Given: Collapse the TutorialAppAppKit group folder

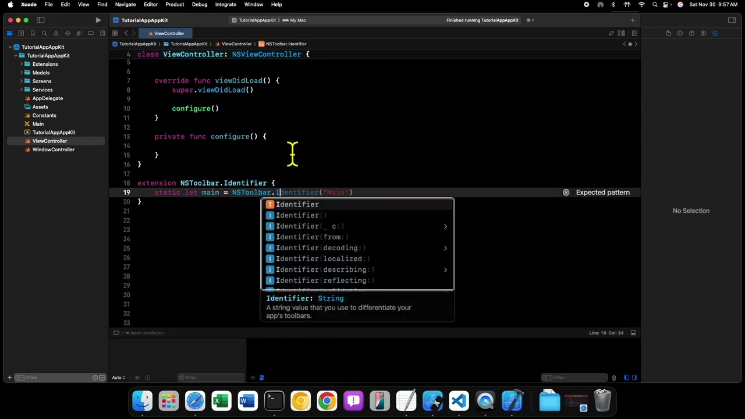Looking at the screenshot, I should point(16,56).
